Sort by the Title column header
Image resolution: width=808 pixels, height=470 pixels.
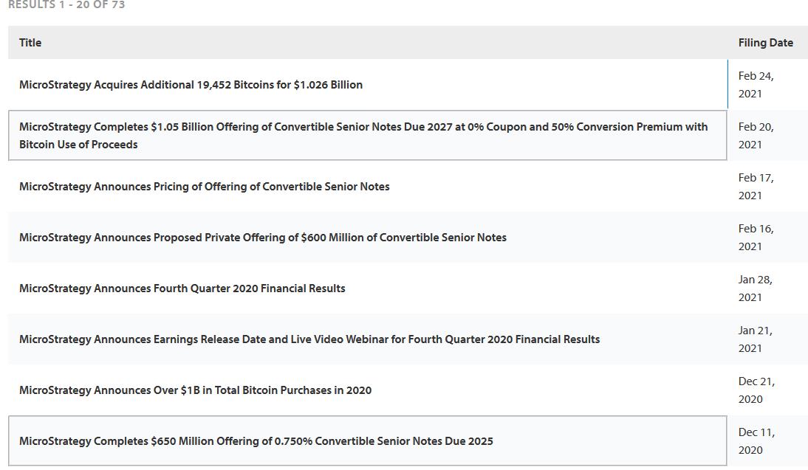point(30,43)
